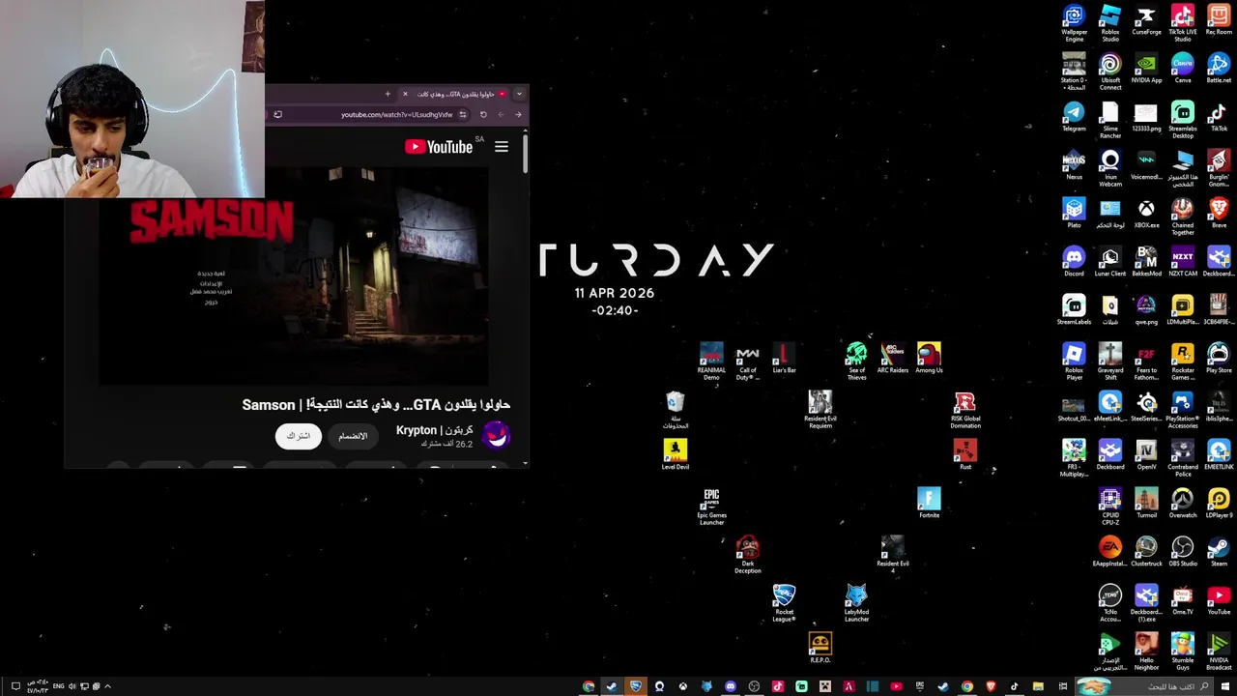Click the browser page scrollbar
Viewport: 1237px width, 696px height.
pyautogui.click(x=526, y=155)
